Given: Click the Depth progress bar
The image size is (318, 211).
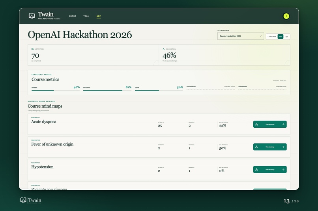Looking at the screenshot, I should 159,91.
